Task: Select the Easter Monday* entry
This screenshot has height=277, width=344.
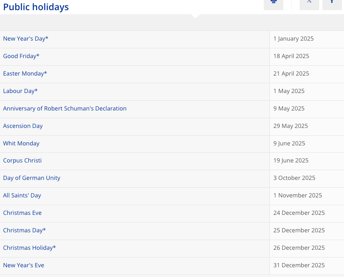Action: [x=25, y=74]
